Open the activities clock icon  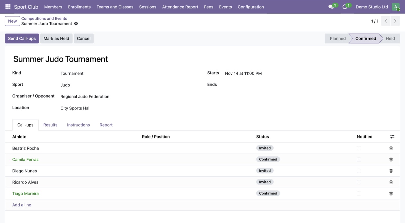pyautogui.click(x=345, y=7)
